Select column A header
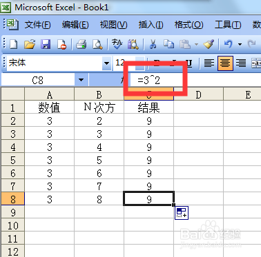 (x=49, y=94)
